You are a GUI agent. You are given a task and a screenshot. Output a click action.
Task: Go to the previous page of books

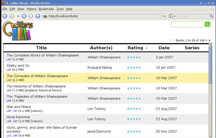(x=174, y=40)
